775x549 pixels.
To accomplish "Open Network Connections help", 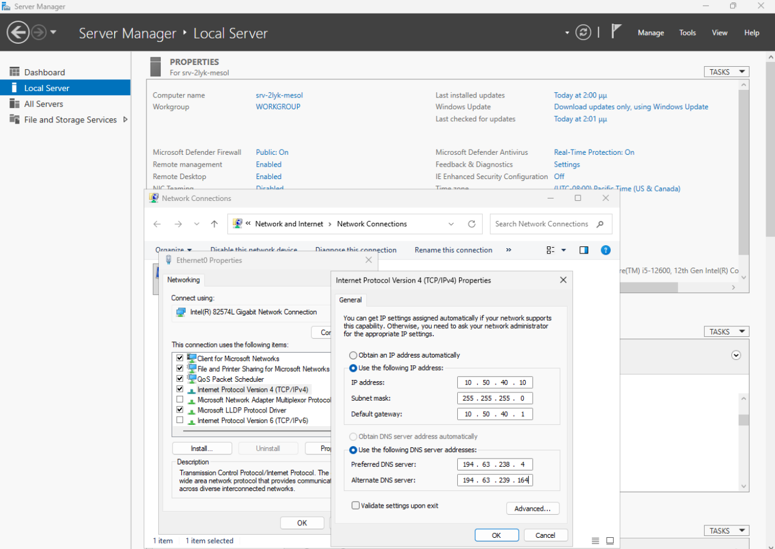I will 605,250.
